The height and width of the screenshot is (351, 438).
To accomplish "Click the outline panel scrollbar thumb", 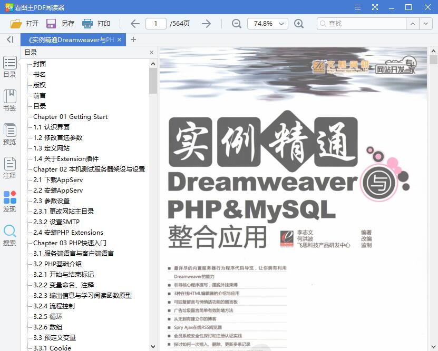I will coord(153,81).
